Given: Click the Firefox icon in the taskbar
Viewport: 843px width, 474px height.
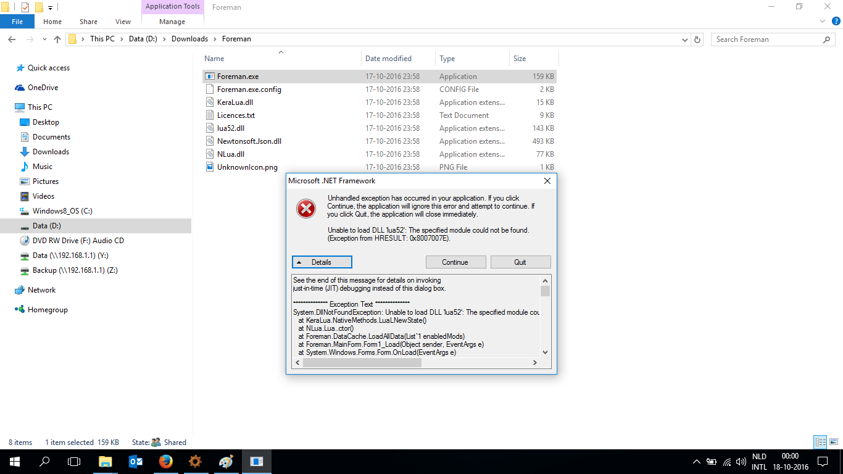Looking at the screenshot, I should 165,462.
